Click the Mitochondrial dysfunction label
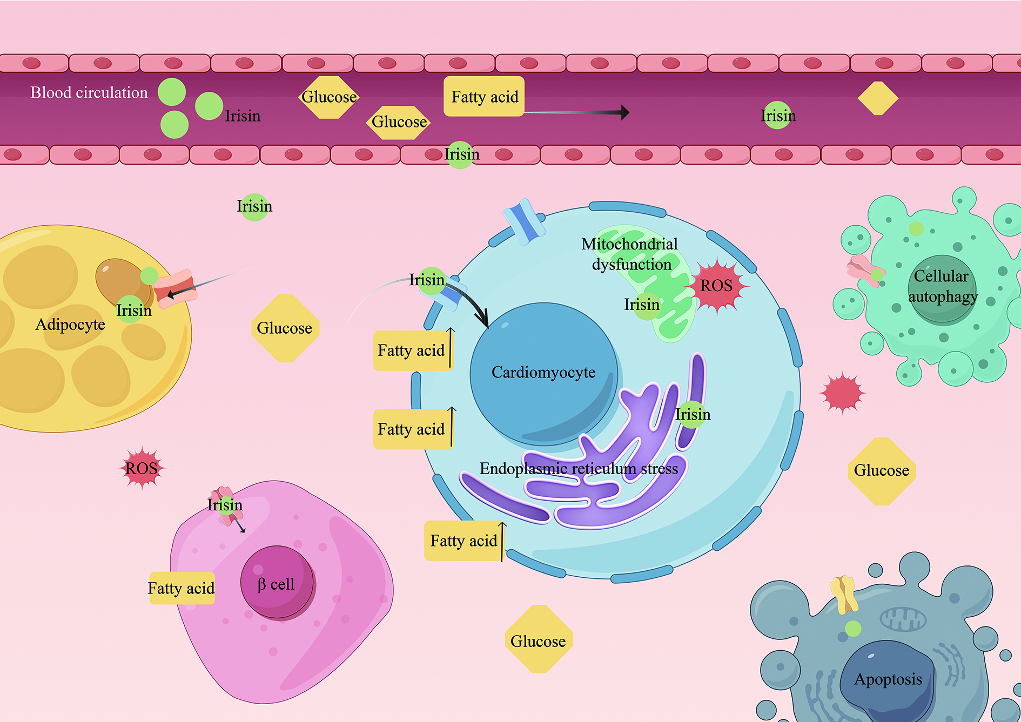The image size is (1021, 722). click(x=630, y=254)
